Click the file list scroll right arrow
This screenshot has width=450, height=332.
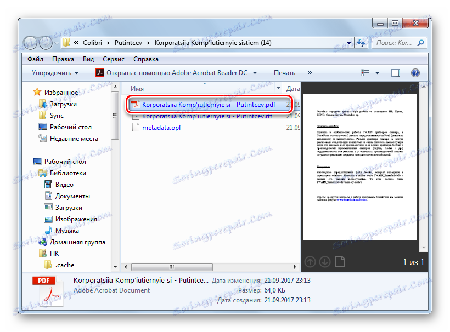[295, 267]
